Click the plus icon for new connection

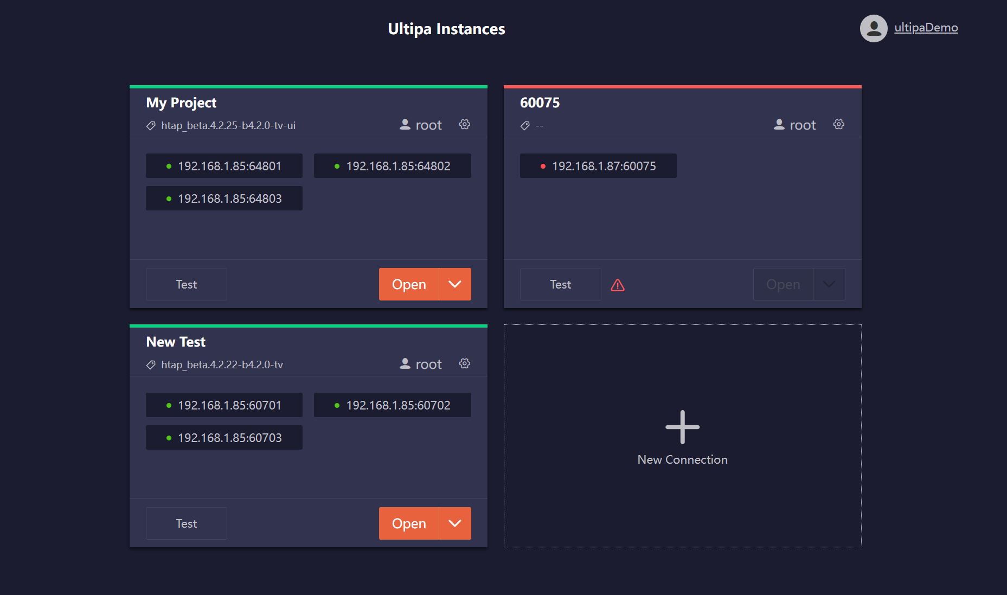click(x=683, y=427)
